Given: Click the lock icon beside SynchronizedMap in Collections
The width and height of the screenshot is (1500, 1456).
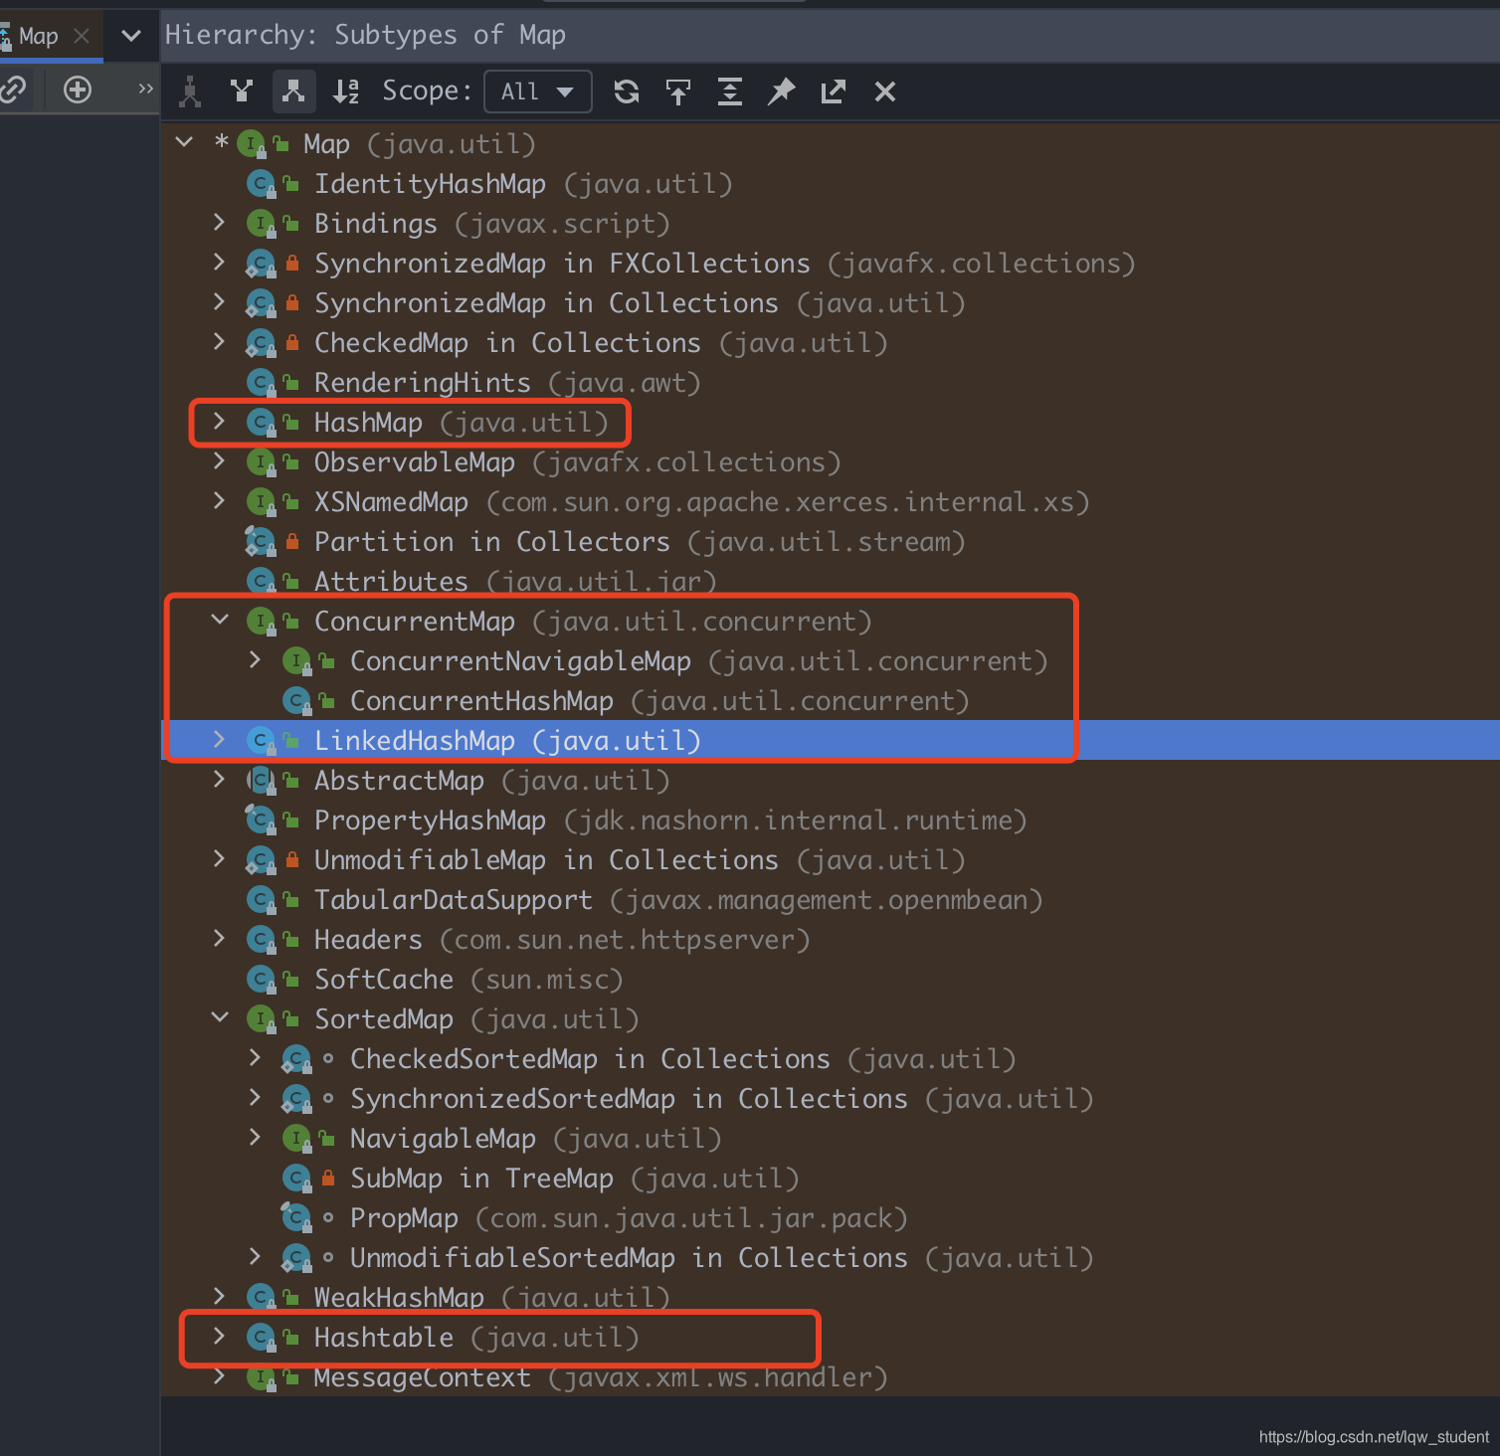Looking at the screenshot, I should click(x=292, y=303).
